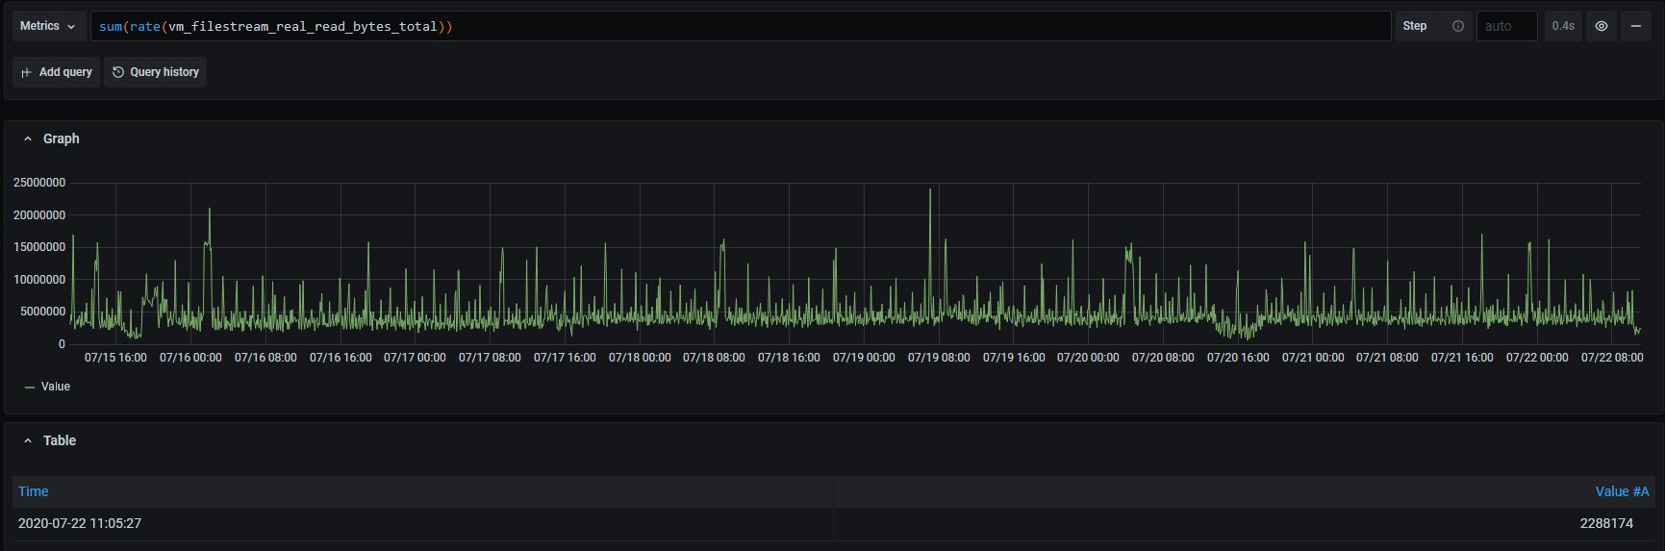
Task: Remove the query with the minus icon
Action: point(1635,26)
